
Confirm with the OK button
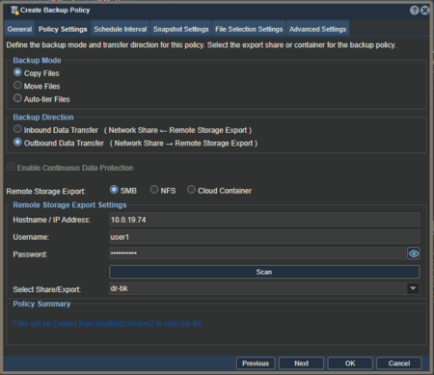point(350,363)
